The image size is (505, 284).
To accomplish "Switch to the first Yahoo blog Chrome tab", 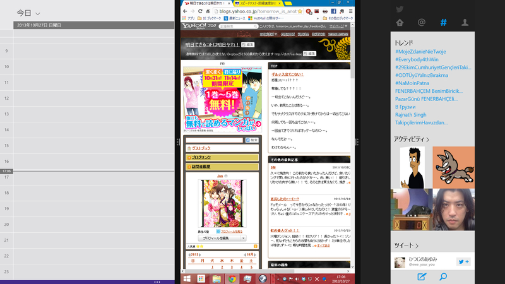I will coord(206,3).
